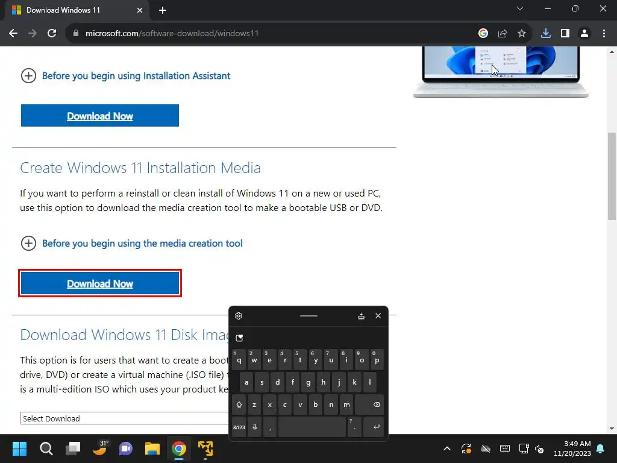Click the forward navigation arrow

(33, 34)
